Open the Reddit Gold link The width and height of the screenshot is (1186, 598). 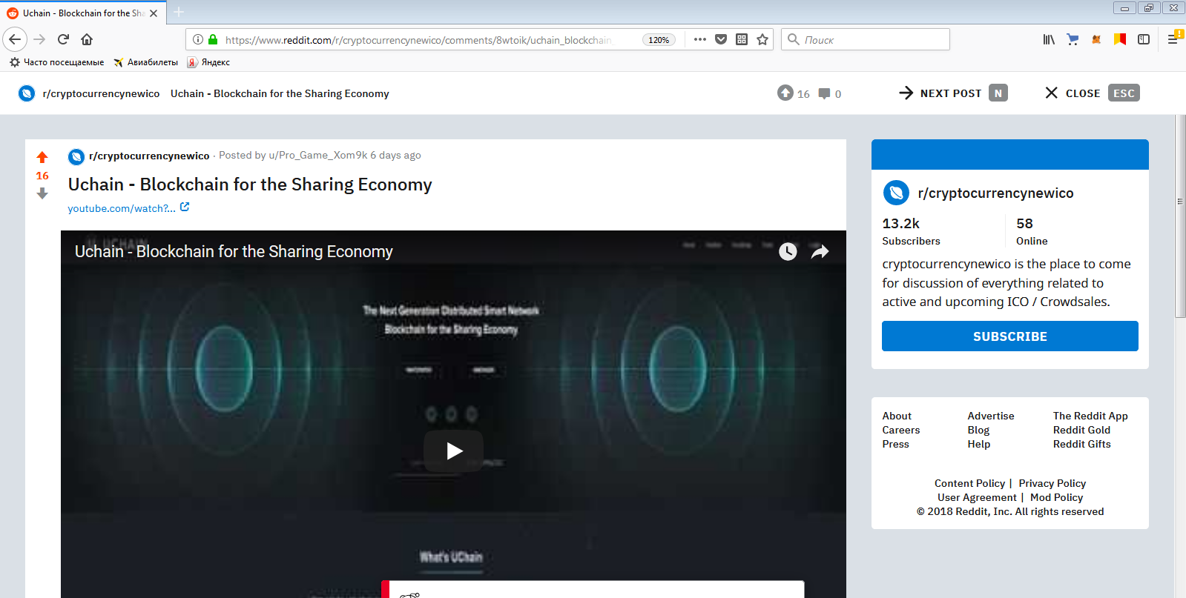tap(1081, 430)
